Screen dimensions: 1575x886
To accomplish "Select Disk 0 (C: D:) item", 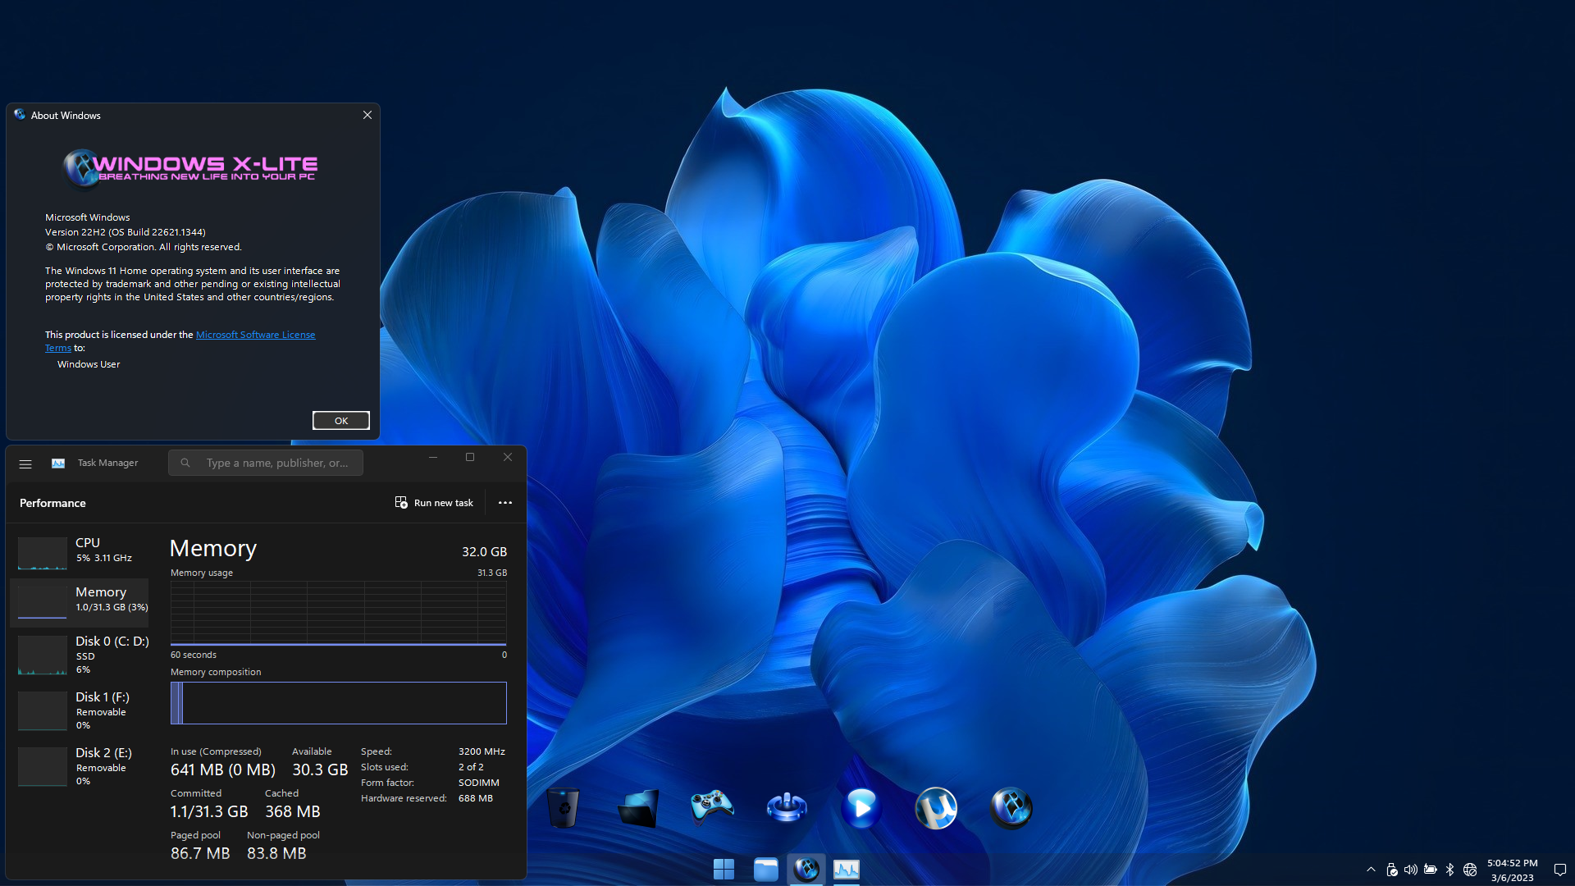I will 80,655.
